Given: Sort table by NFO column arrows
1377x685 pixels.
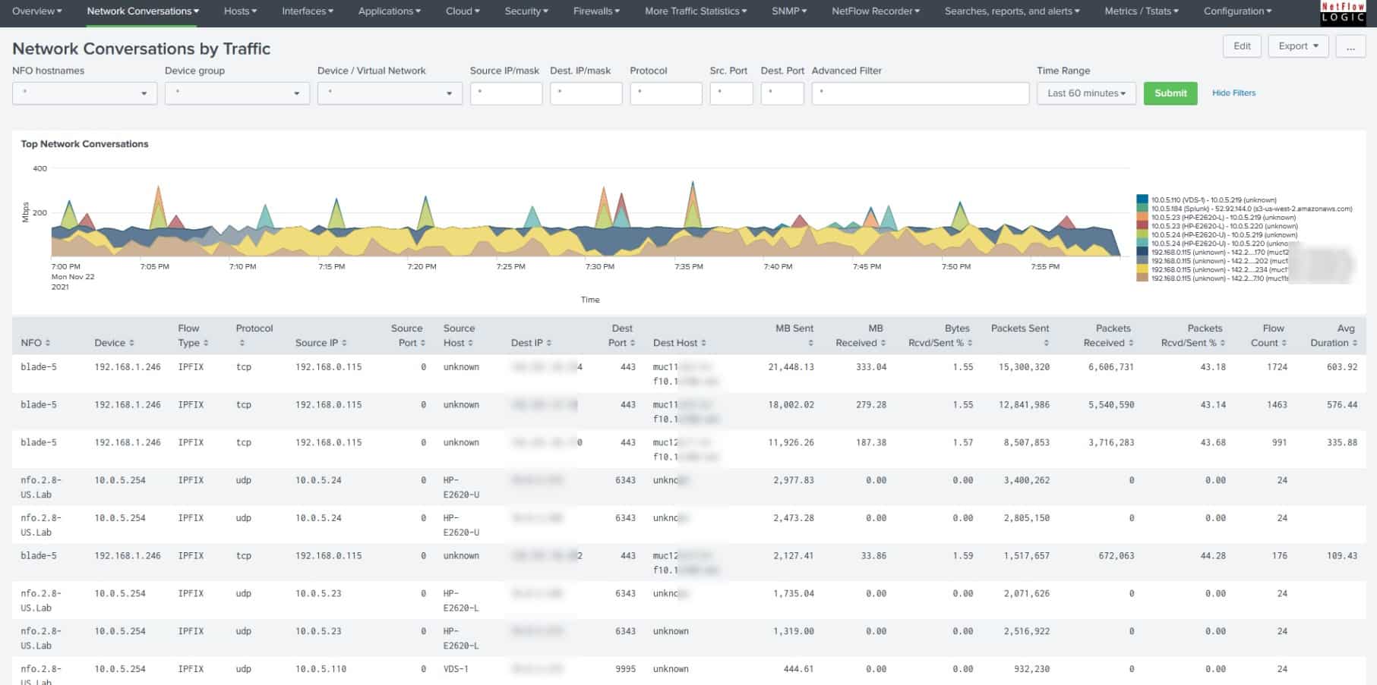Looking at the screenshot, I should [48, 344].
